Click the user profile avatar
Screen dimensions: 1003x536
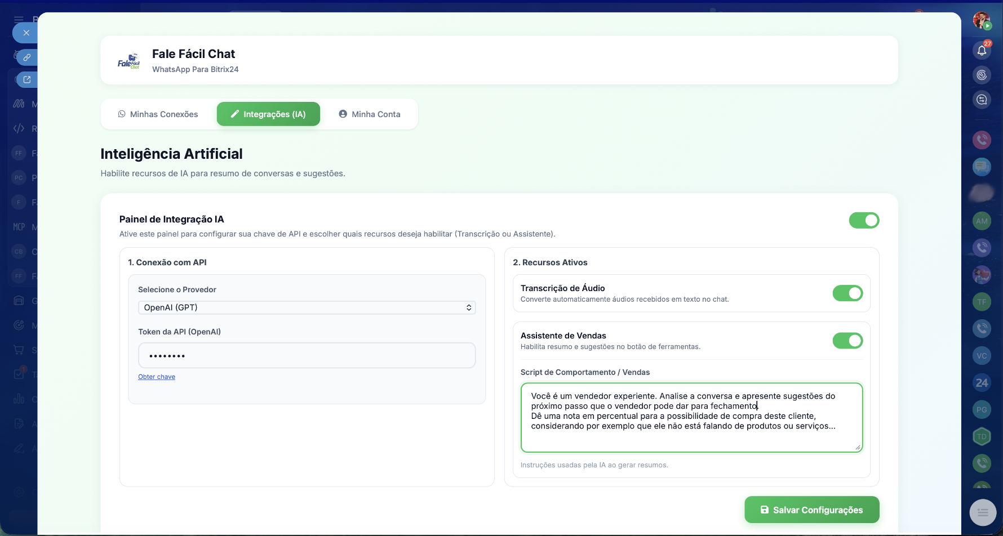[982, 21]
